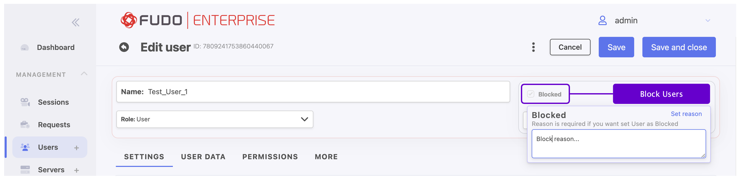Add new server with plus icon

pyautogui.click(x=76, y=170)
